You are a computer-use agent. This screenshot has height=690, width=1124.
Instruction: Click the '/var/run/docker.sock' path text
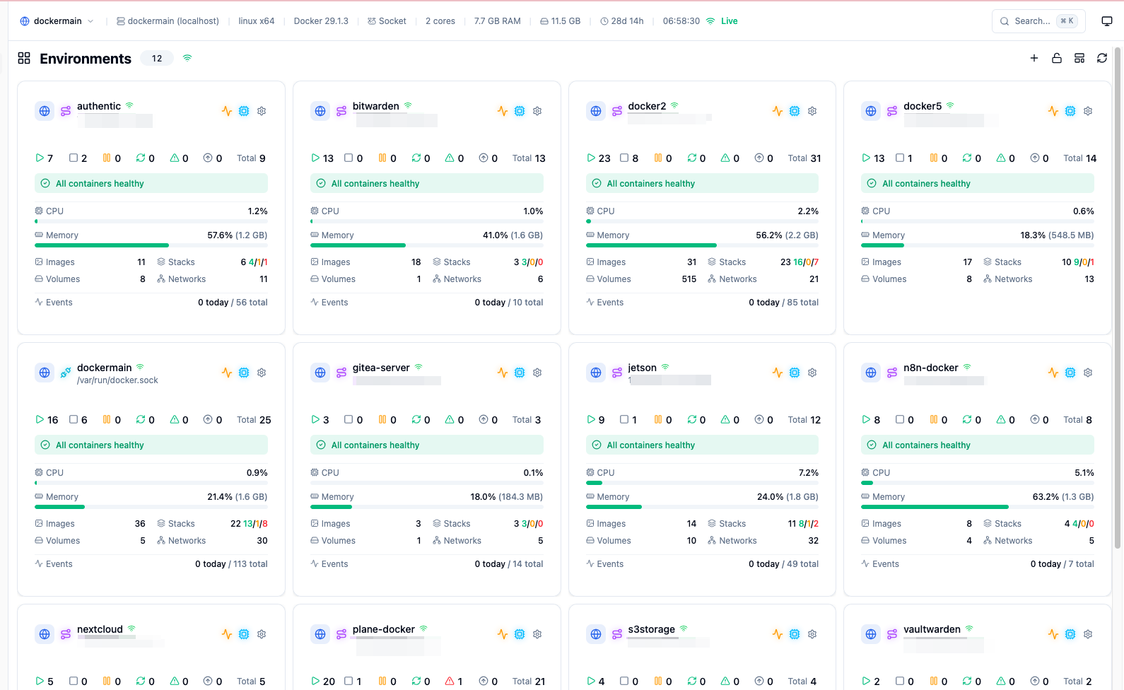(x=117, y=380)
